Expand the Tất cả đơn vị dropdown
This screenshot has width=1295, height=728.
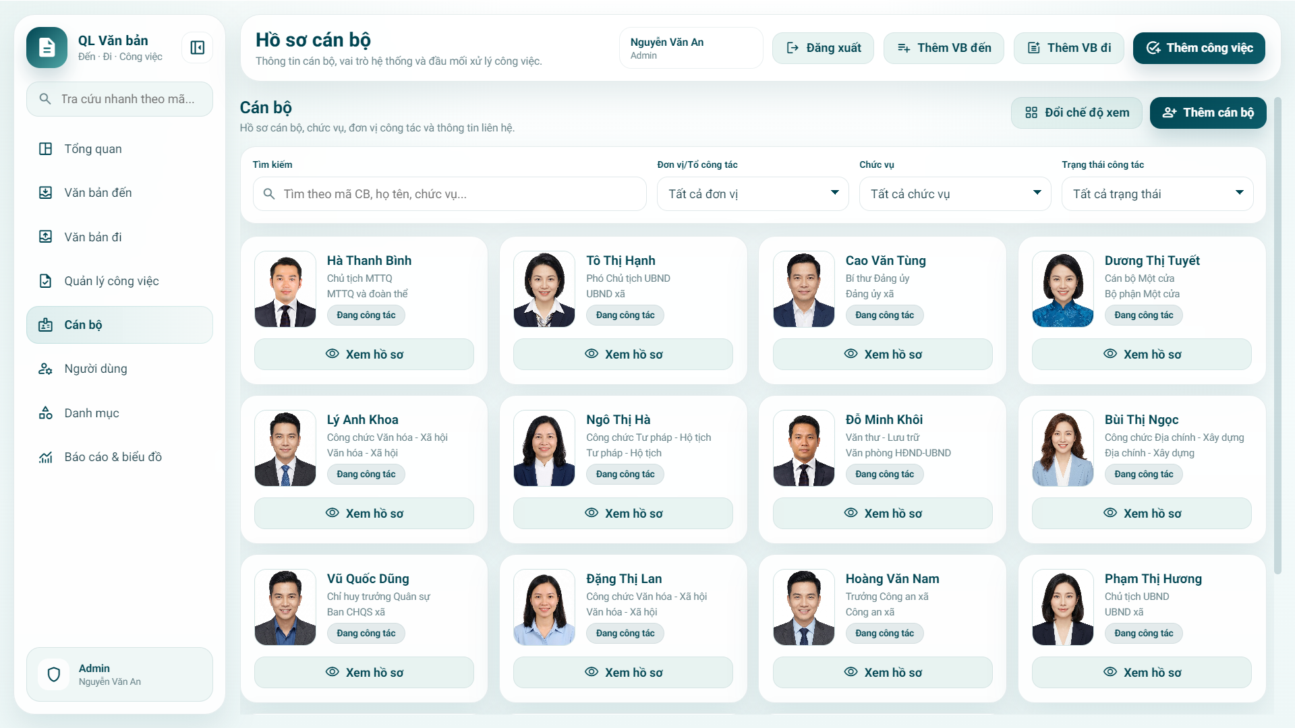(753, 194)
